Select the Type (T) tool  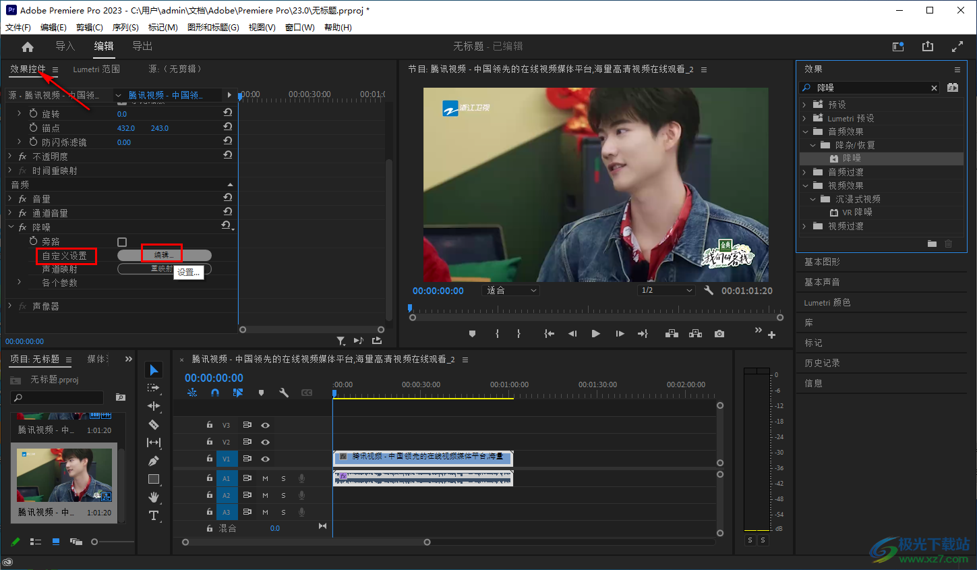pos(154,515)
